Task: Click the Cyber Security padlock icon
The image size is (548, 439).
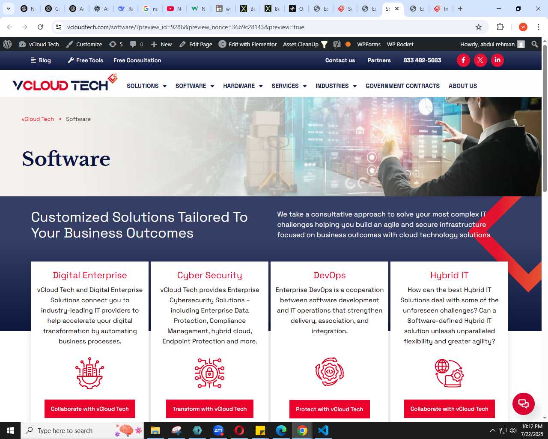Action: (x=209, y=373)
